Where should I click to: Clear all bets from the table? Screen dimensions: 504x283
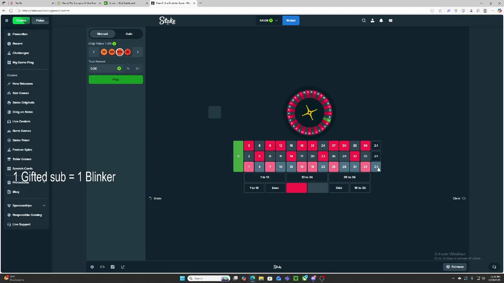click(459, 198)
